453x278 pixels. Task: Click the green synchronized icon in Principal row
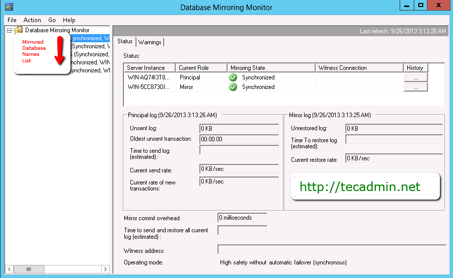[x=233, y=77]
